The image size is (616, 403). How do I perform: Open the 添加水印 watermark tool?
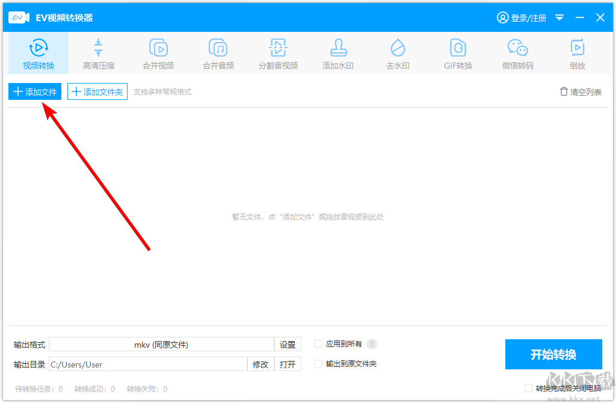[x=338, y=53]
